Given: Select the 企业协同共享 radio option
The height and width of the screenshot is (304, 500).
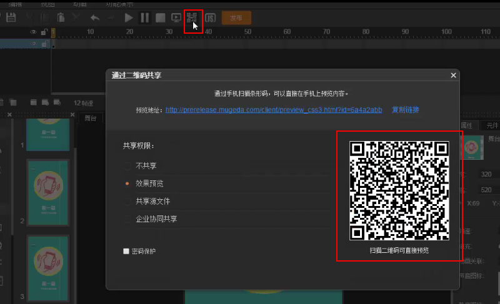Looking at the screenshot, I should click(x=127, y=219).
